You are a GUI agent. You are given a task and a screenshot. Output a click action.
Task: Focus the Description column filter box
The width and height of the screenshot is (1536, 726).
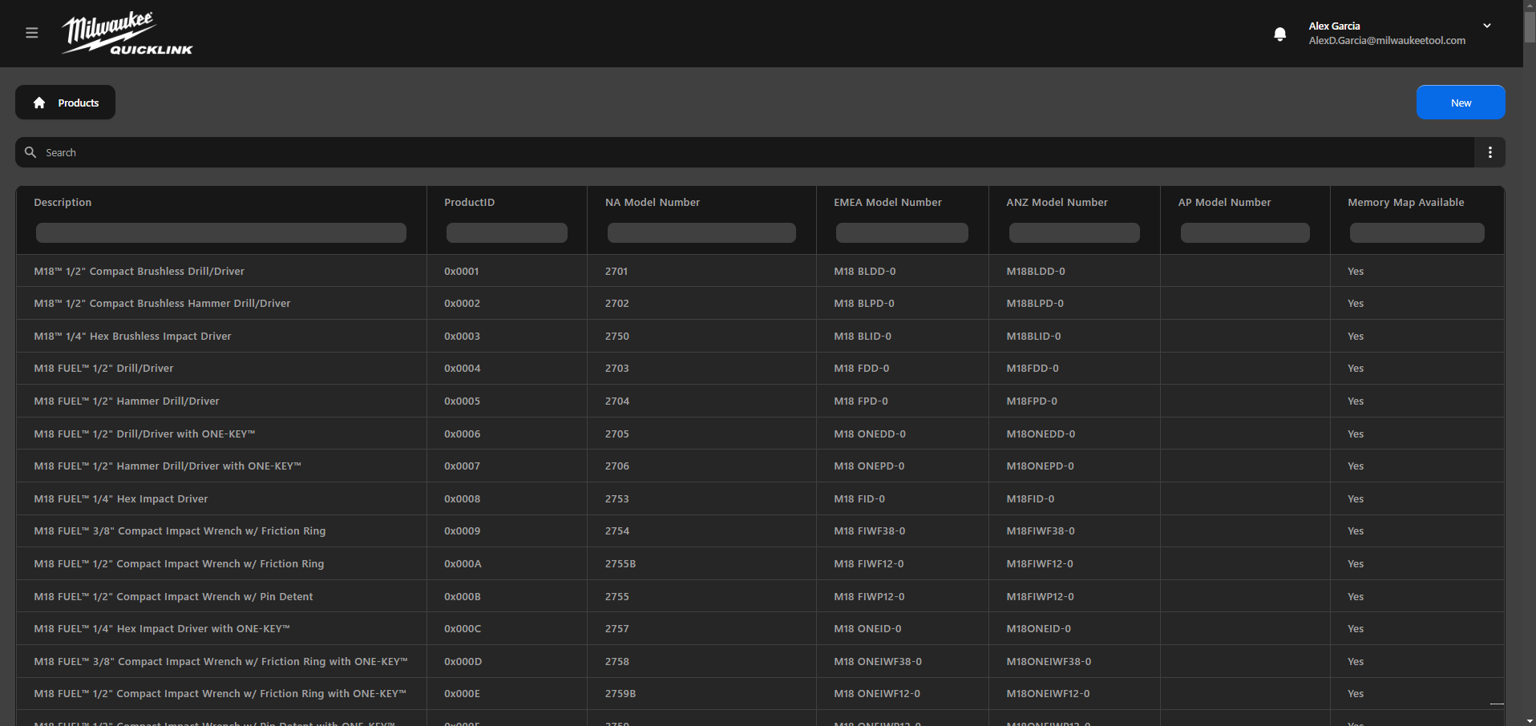point(220,232)
